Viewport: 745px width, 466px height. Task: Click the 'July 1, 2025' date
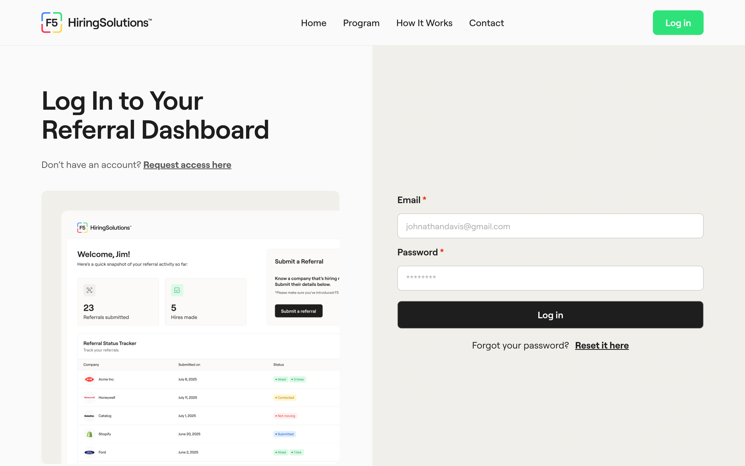click(x=187, y=416)
